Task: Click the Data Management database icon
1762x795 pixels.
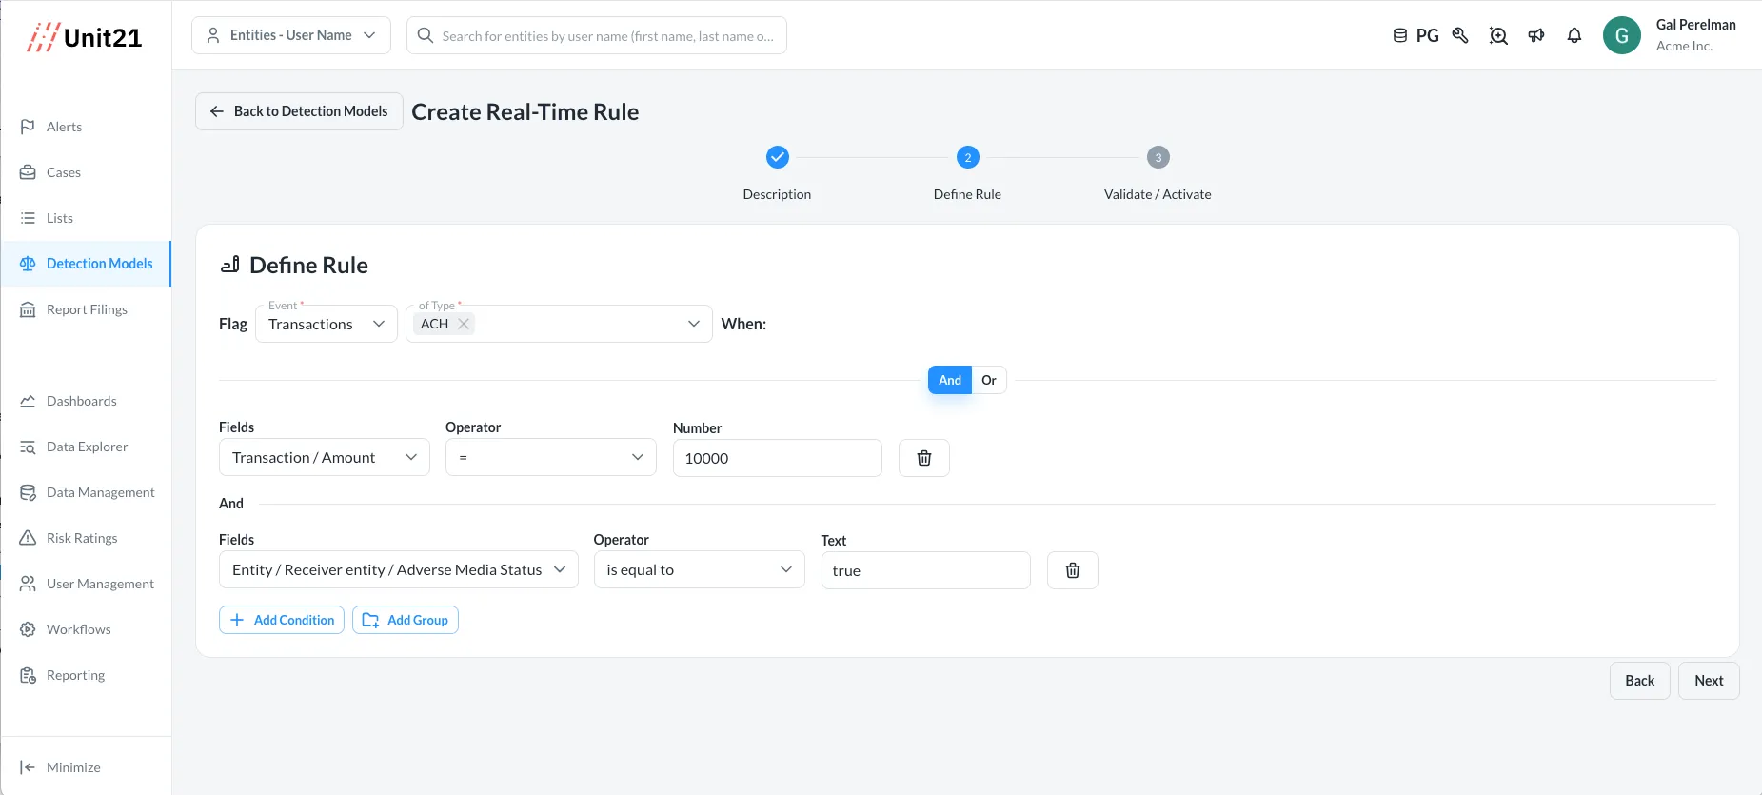Action: point(28,492)
